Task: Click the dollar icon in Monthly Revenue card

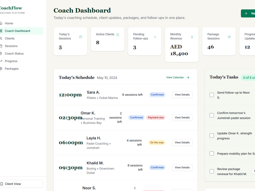Action: (192, 37)
